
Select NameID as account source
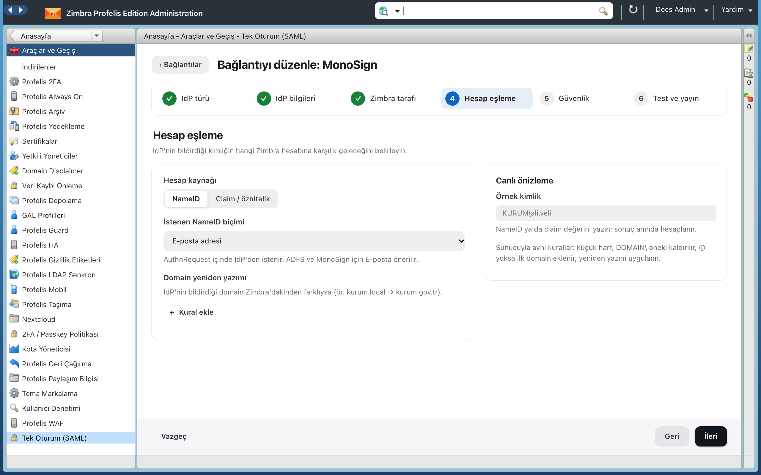point(186,199)
